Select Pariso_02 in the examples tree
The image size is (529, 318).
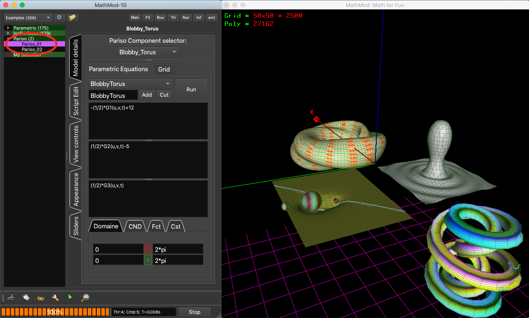tap(33, 49)
